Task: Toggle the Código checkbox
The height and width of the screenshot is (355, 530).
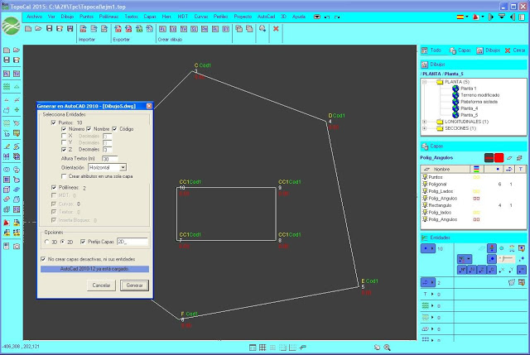Action: [114, 129]
